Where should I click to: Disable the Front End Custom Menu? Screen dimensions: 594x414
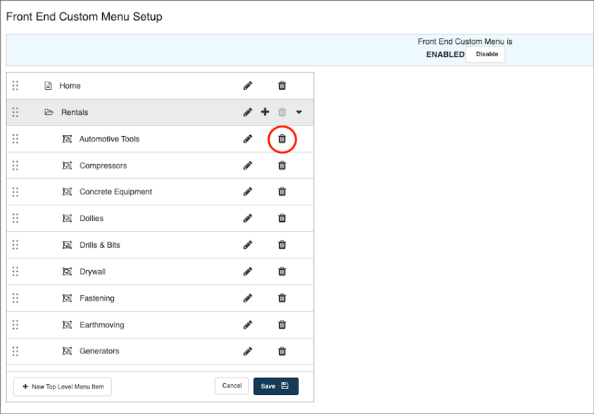[x=486, y=55]
